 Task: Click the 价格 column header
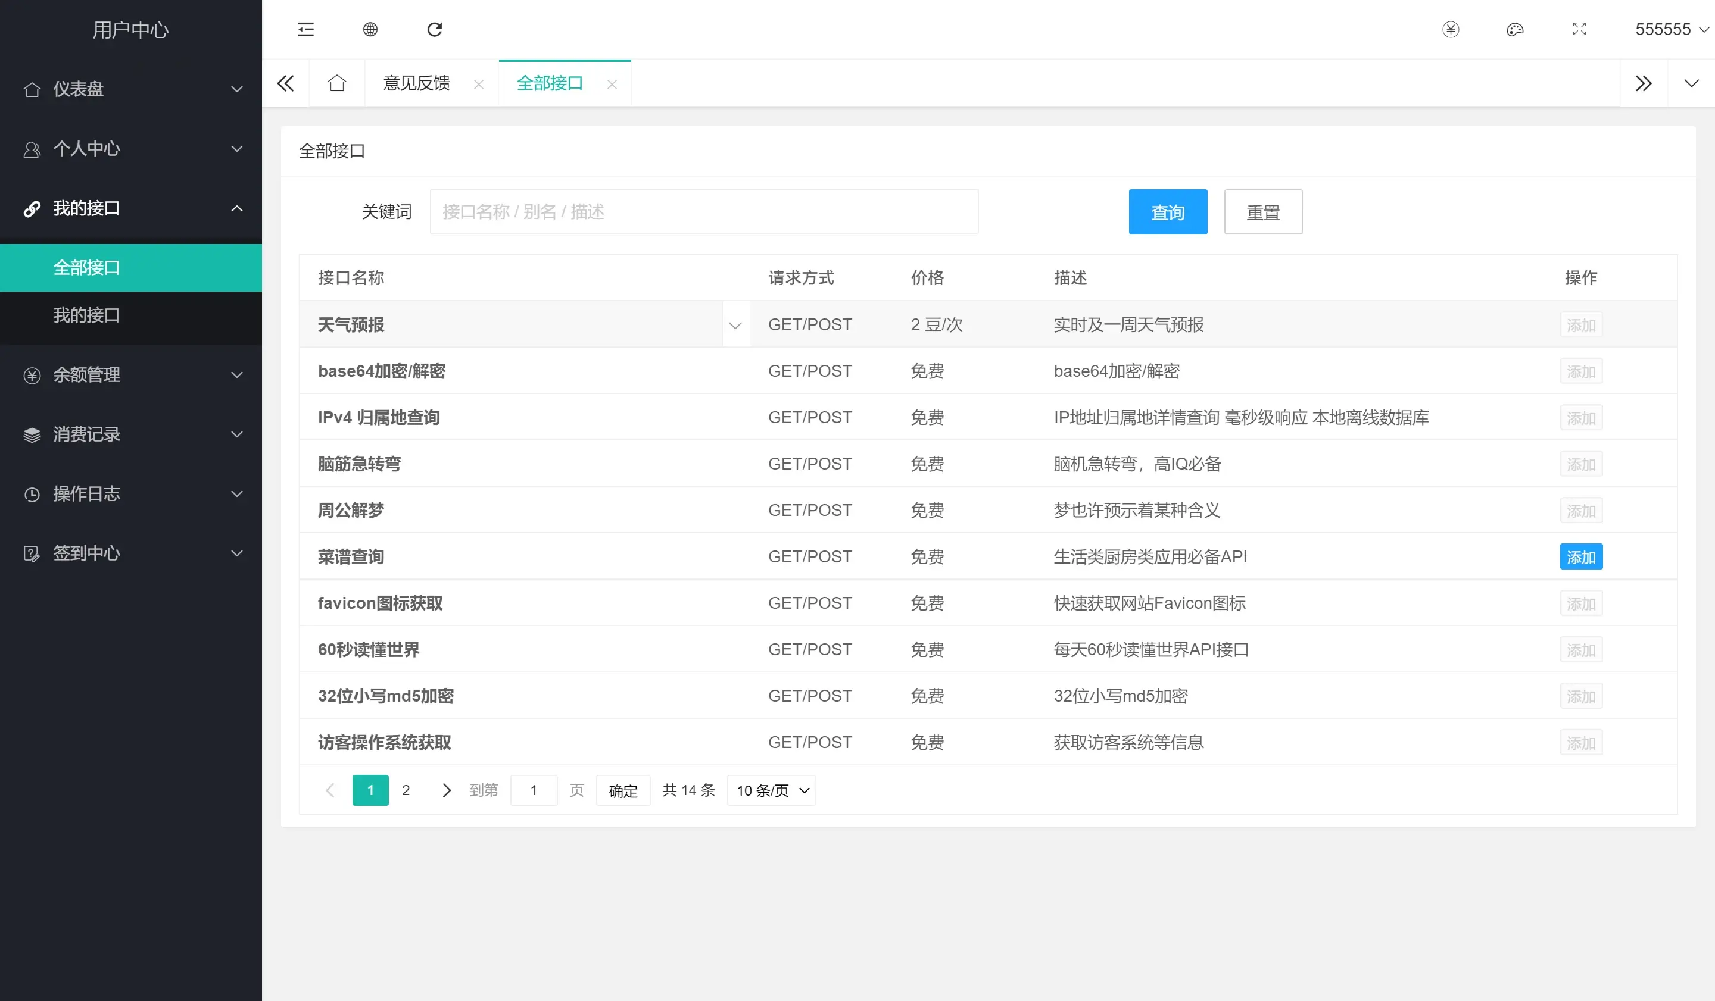927,277
